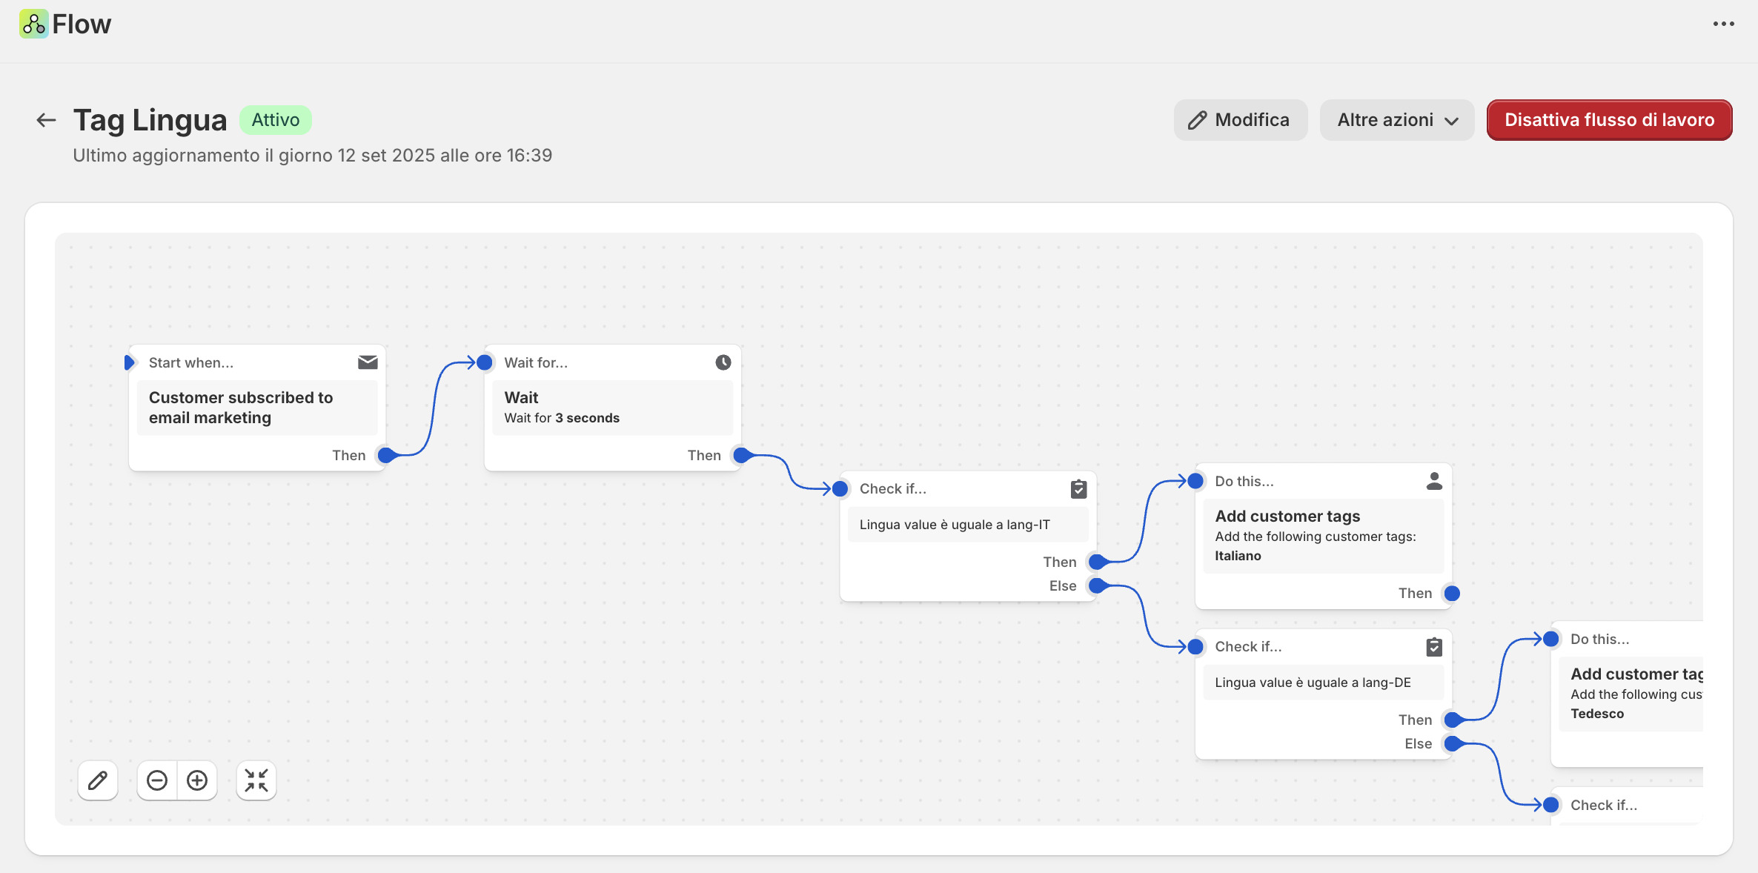1758x873 pixels.
Task: Click the Flow app logo icon
Action: point(33,24)
